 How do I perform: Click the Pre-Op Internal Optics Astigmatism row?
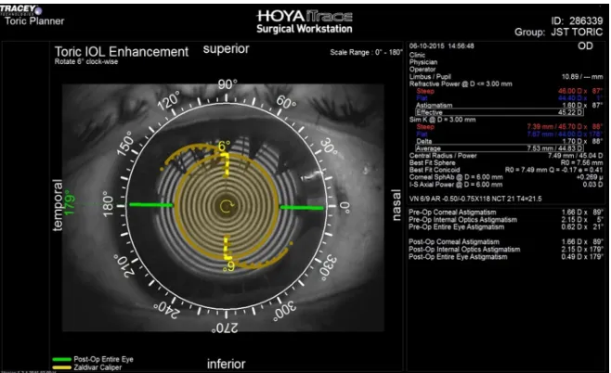pyautogui.click(x=506, y=220)
